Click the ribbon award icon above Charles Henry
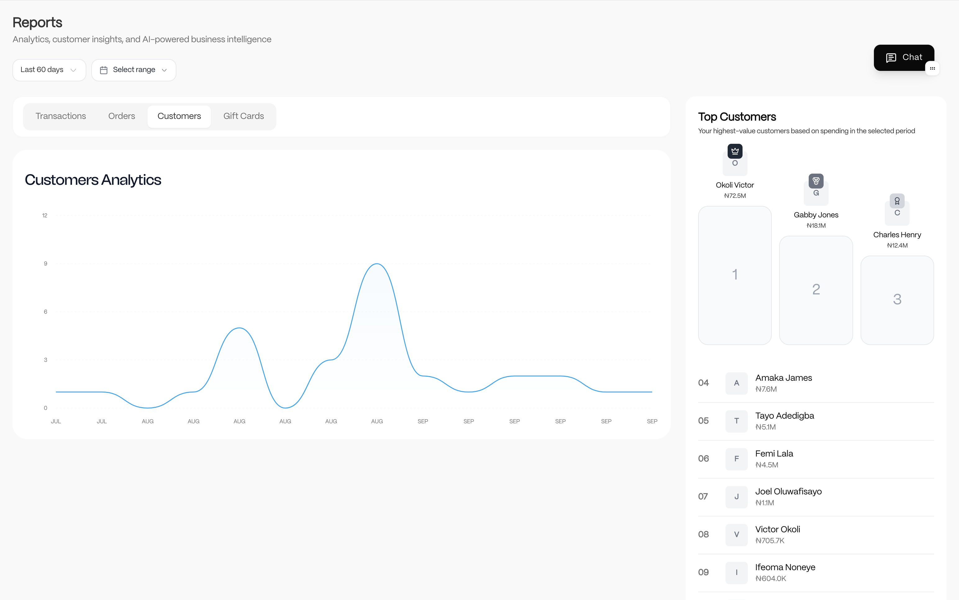 coord(897,201)
